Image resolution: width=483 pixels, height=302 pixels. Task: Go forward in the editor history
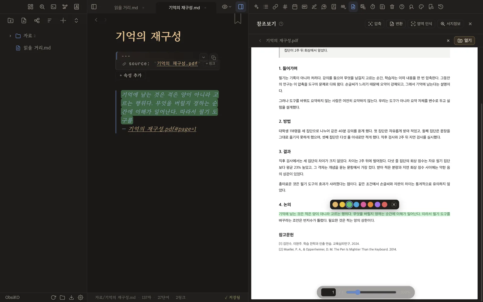105,20
